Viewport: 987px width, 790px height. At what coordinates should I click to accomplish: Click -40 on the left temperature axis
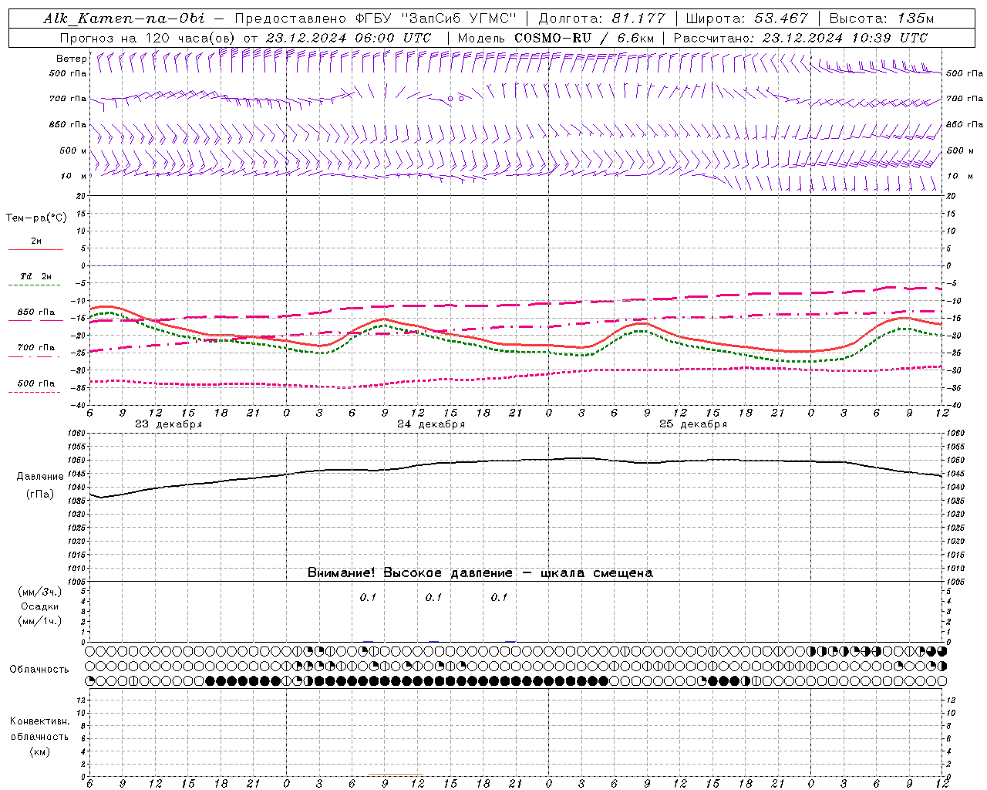(79, 406)
